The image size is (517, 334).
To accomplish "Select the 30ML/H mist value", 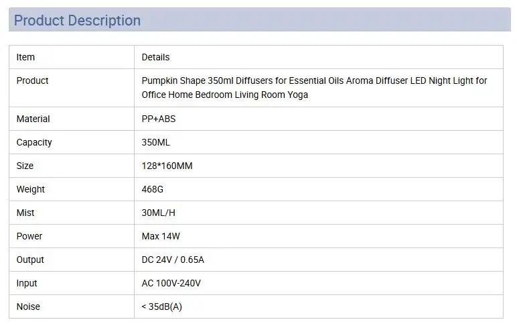I will tap(158, 213).
